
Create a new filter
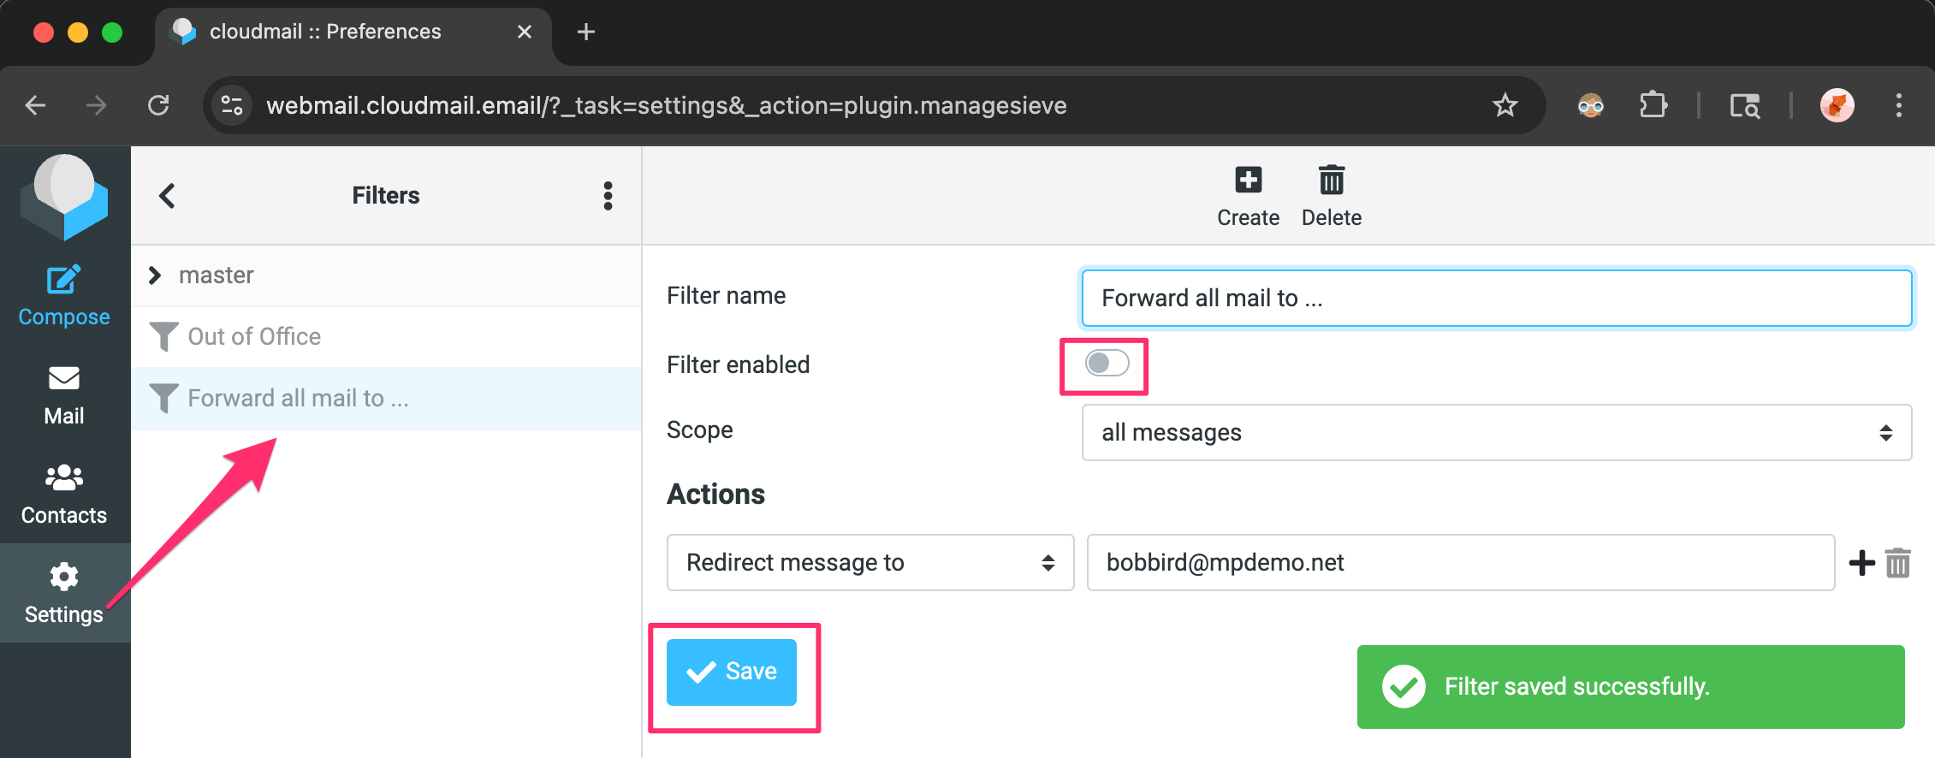[1248, 197]
